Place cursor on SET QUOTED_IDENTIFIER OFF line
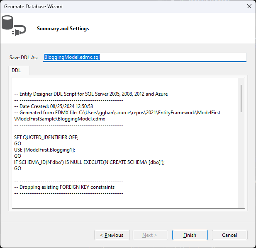The image size is (256, 248). [46, 137]
